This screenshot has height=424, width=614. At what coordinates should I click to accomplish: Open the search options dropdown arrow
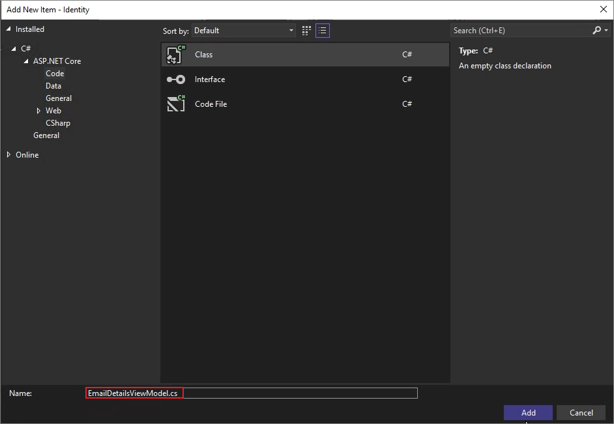pyautogui.click(x=606, y=30)
